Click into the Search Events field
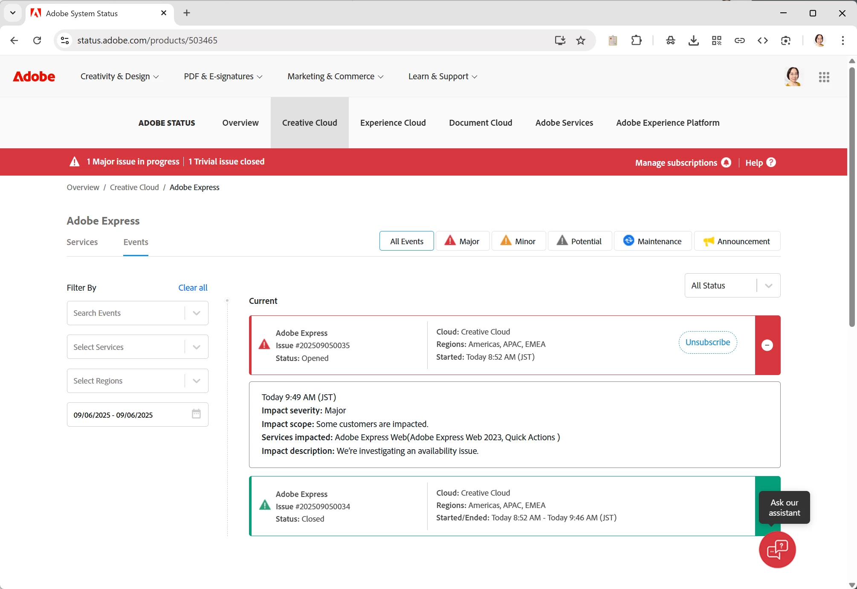857x589 pixels. (126, 313)
